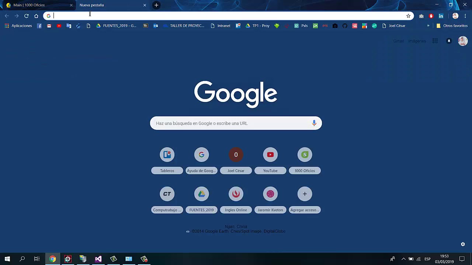Screen dimensions: 472x265
Task: Close the Main | 1000 Oficios tab
Action: [71, 5]
